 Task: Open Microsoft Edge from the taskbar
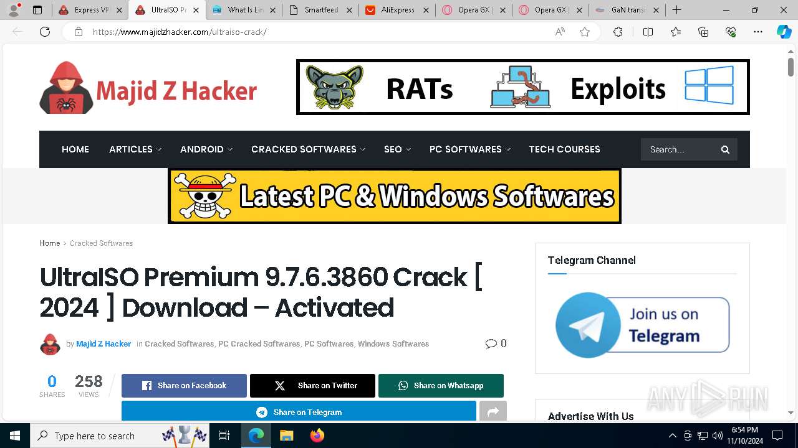point(256,436)
